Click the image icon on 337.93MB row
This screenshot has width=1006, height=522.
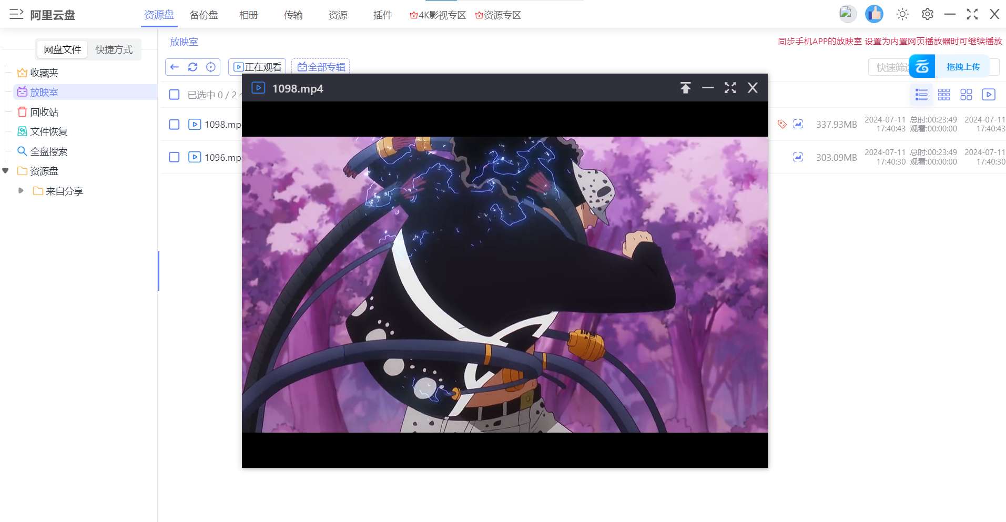(x=798, y=124)
